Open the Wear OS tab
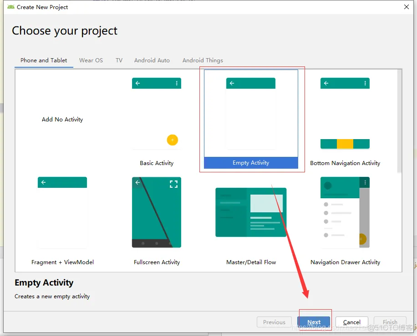This screenshot has height=336, width=417. [91, 60]
